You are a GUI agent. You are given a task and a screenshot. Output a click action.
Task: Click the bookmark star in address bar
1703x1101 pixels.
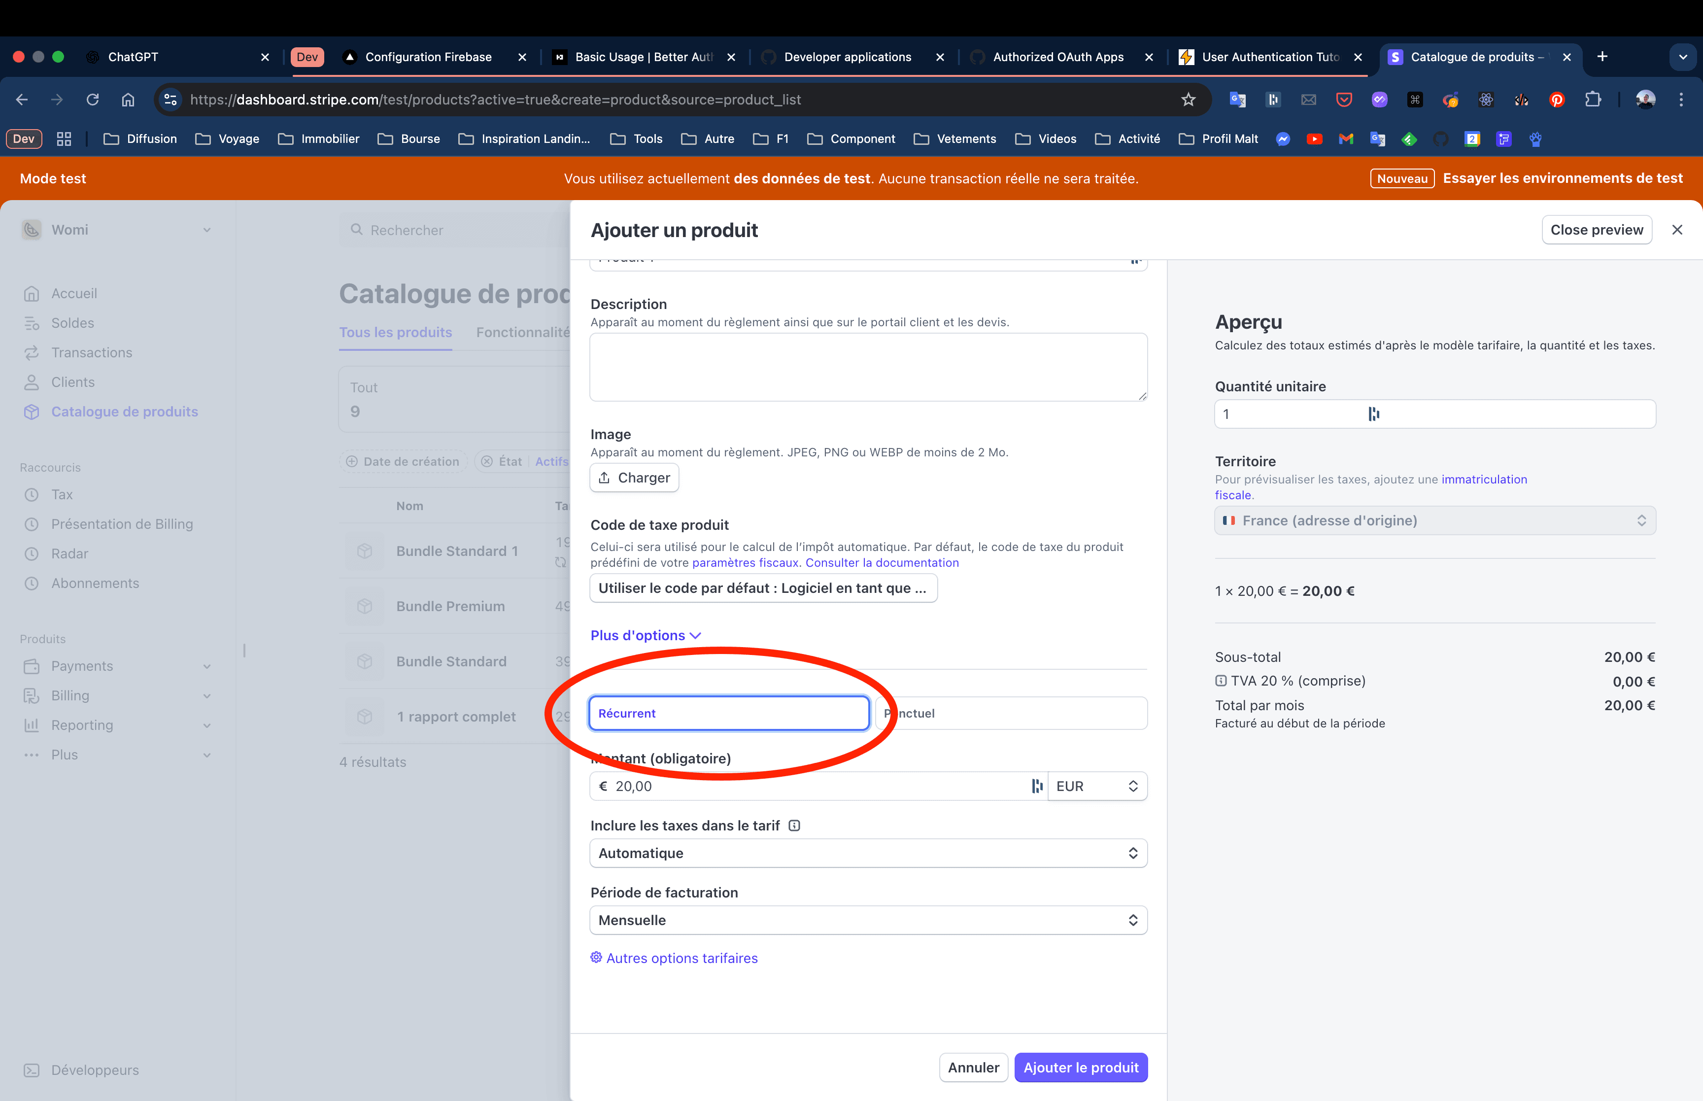pyautogui.click(x=1188, y=100)
